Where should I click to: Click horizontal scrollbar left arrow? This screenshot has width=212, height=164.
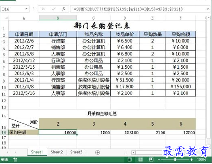(x=133, y=153)
